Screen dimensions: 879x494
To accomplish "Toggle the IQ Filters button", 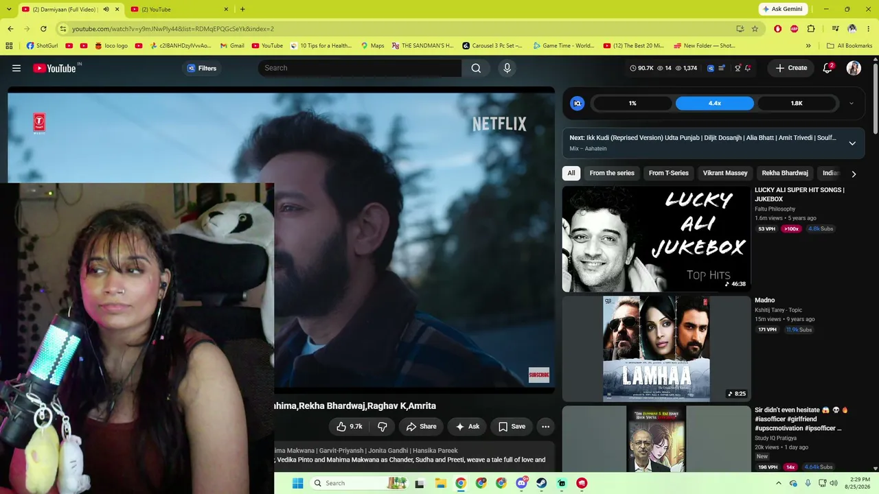I will click(x=202, y=68).
